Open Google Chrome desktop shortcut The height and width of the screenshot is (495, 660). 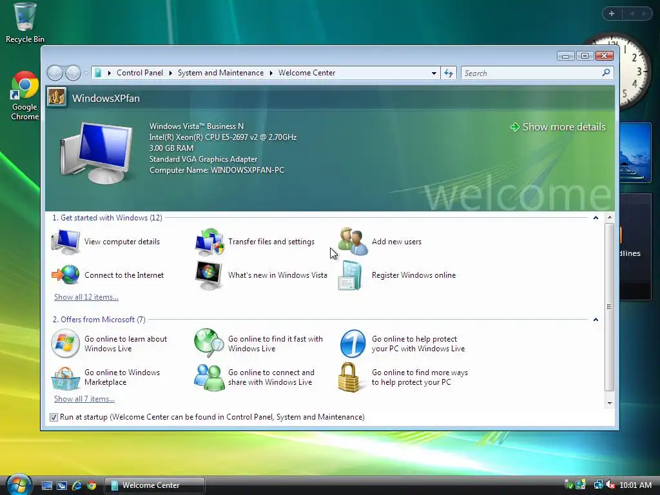pos(25,97)
